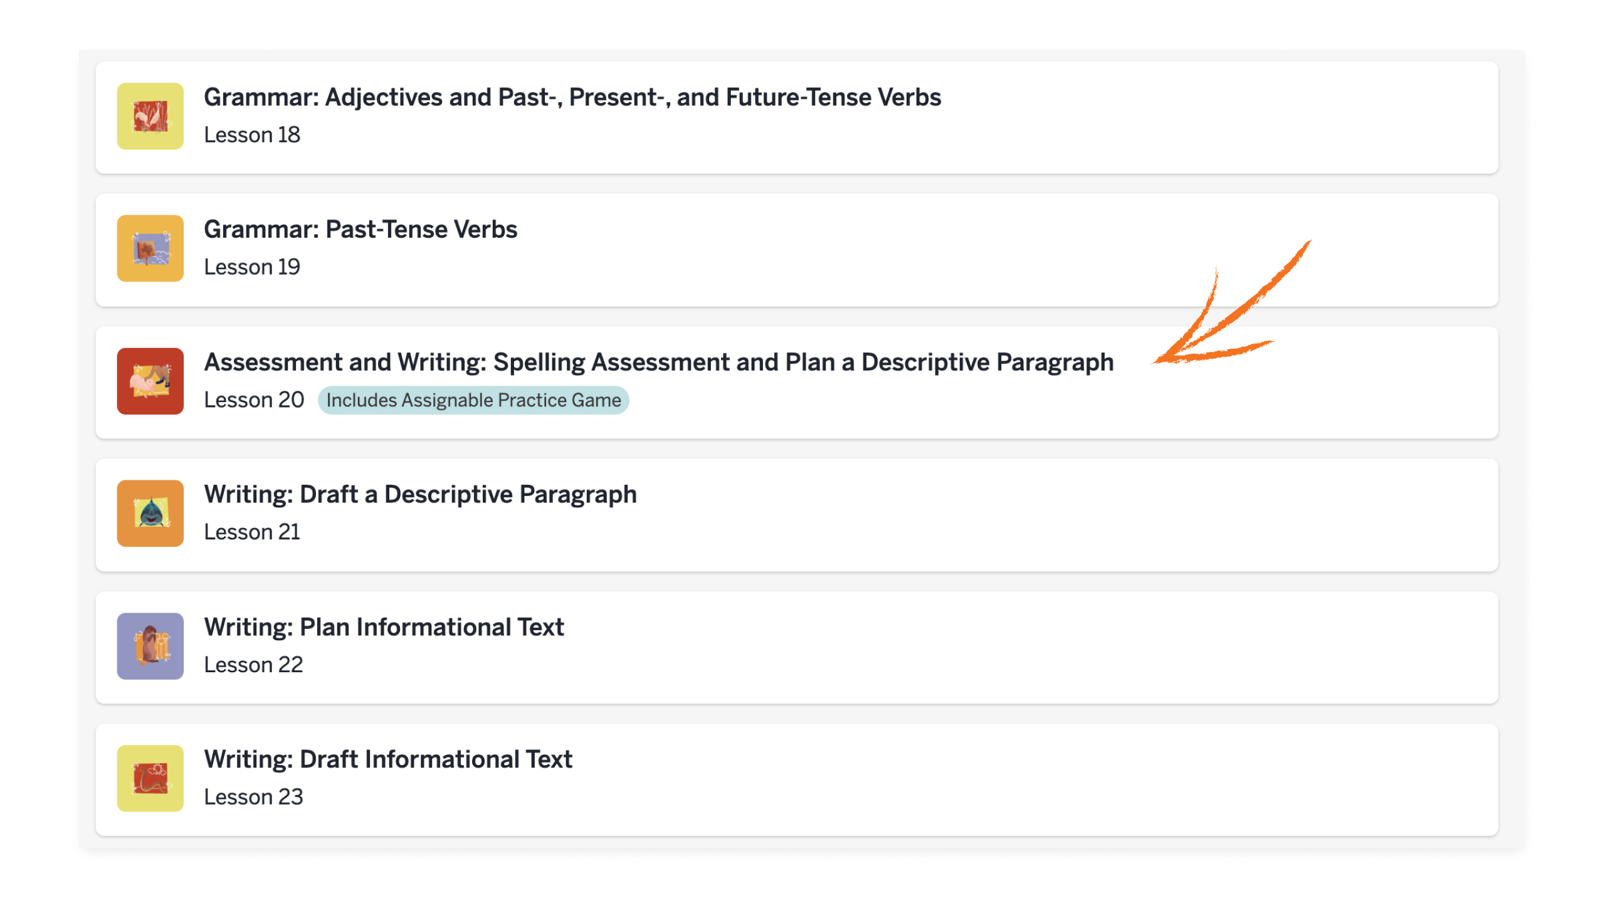Click the Writing: Plan Informational Text title
1605x898 pixels.
click(384, 627)
